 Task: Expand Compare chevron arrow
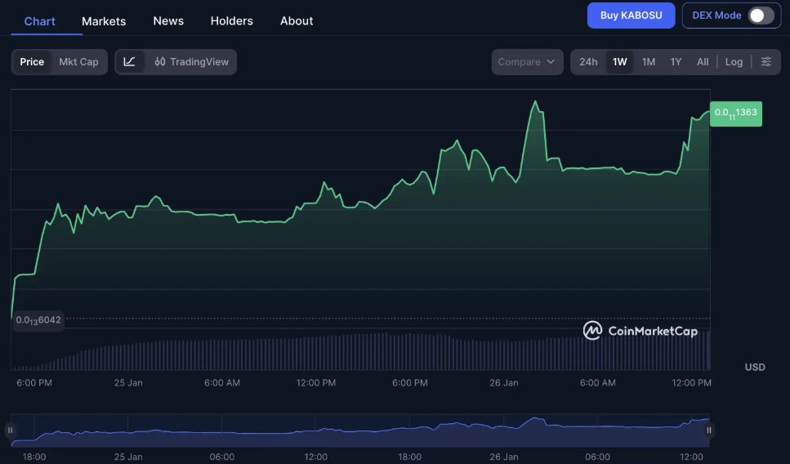(x=551, y=62)
